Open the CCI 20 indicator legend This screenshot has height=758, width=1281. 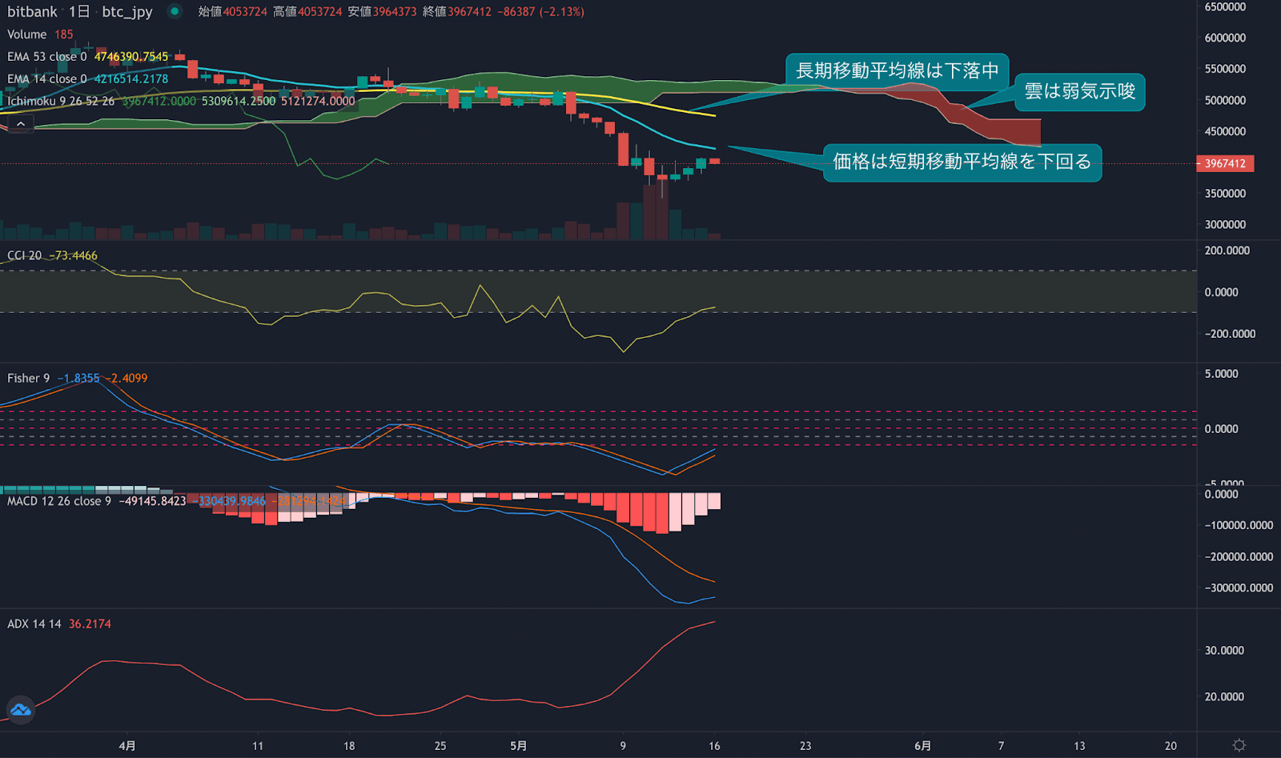point(24,255)
